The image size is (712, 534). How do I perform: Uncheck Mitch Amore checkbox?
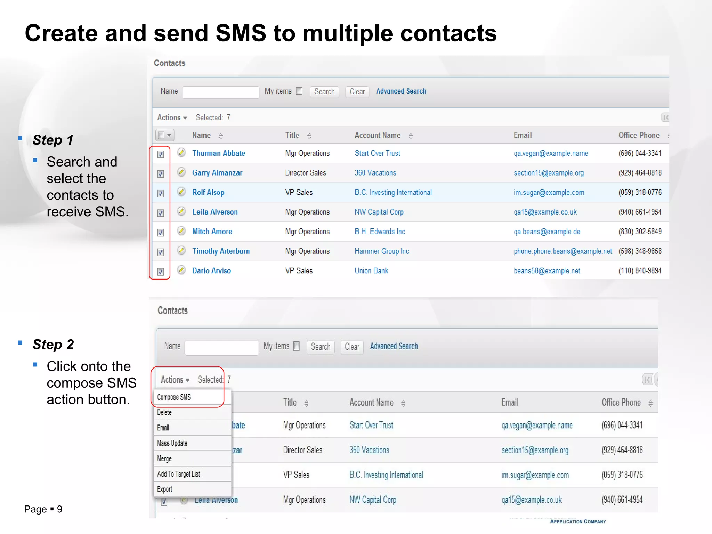[161, 232]
